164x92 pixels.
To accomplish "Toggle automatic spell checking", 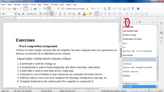I will click(x=49, y=9).
